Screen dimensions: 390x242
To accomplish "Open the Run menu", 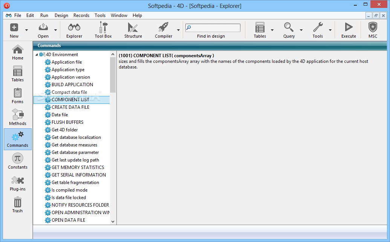I will point(44,15).
